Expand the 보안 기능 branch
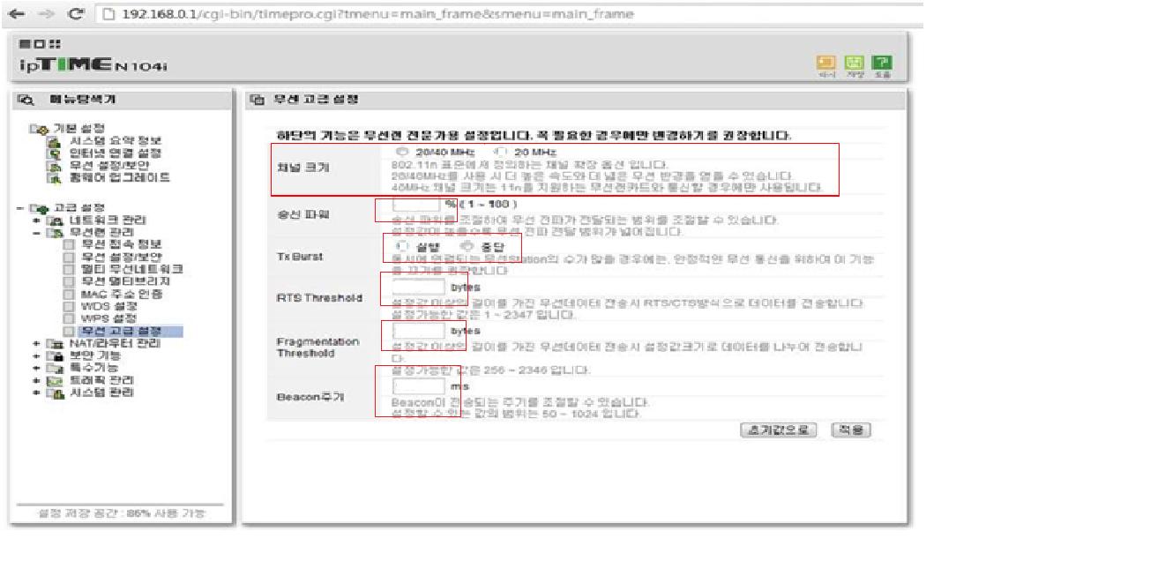This screenshot has height=583, width=1165. pos(37,355)
